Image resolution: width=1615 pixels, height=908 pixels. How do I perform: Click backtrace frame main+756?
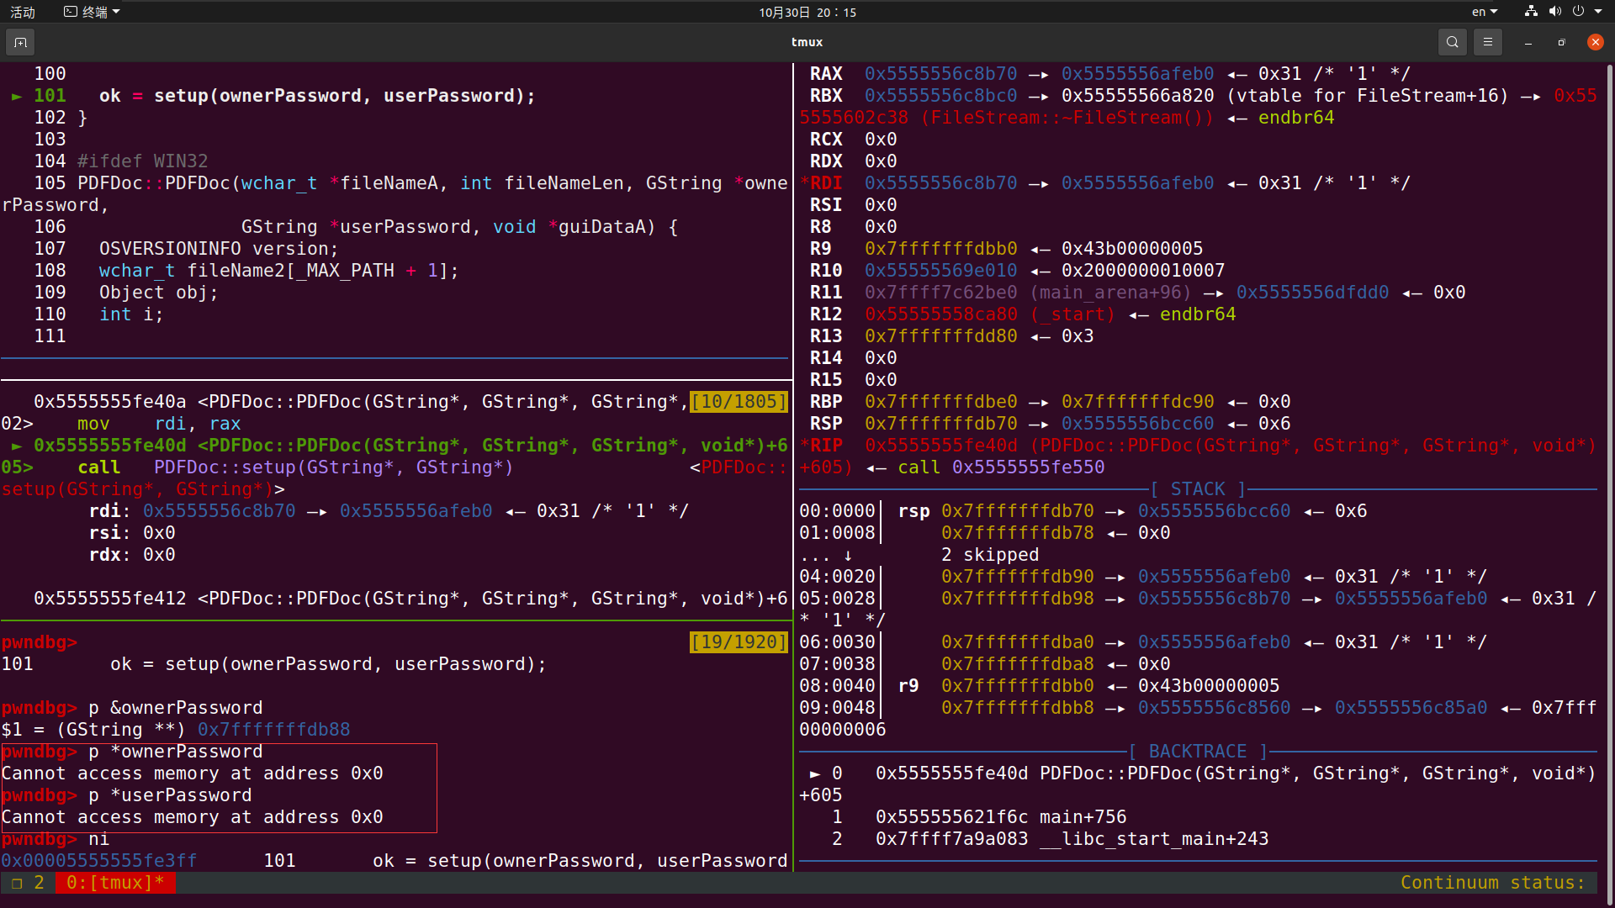(1001, 817)
